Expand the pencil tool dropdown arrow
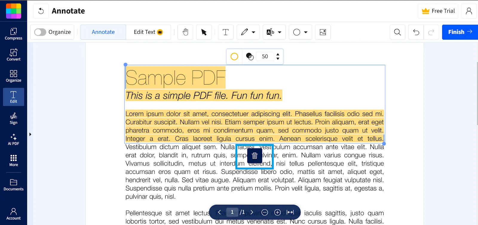Screen dimensions: 478x225 pos(253,32)
